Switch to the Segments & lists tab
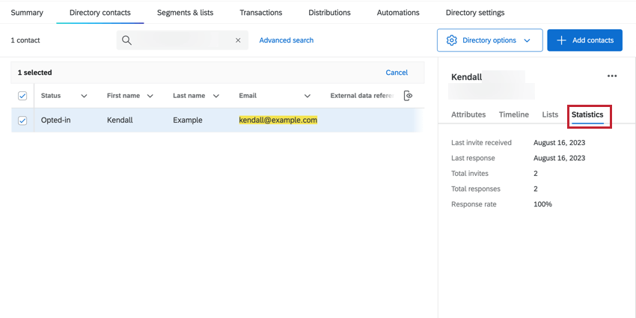 (x=185, y=13)
